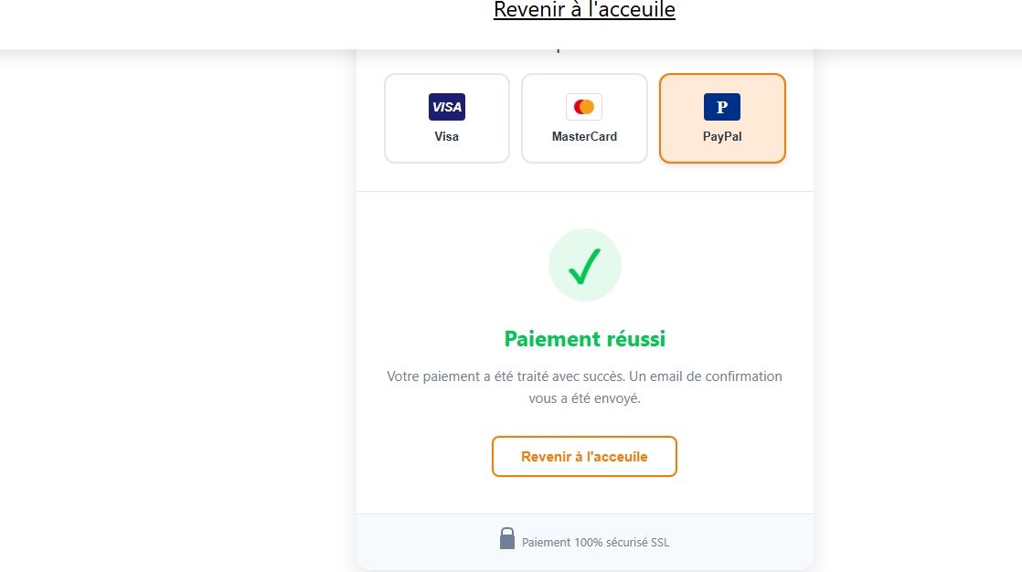Follow the top "Revenir à l'acceuile" underlined link
1022x572 pixels.
pos(584,10)
